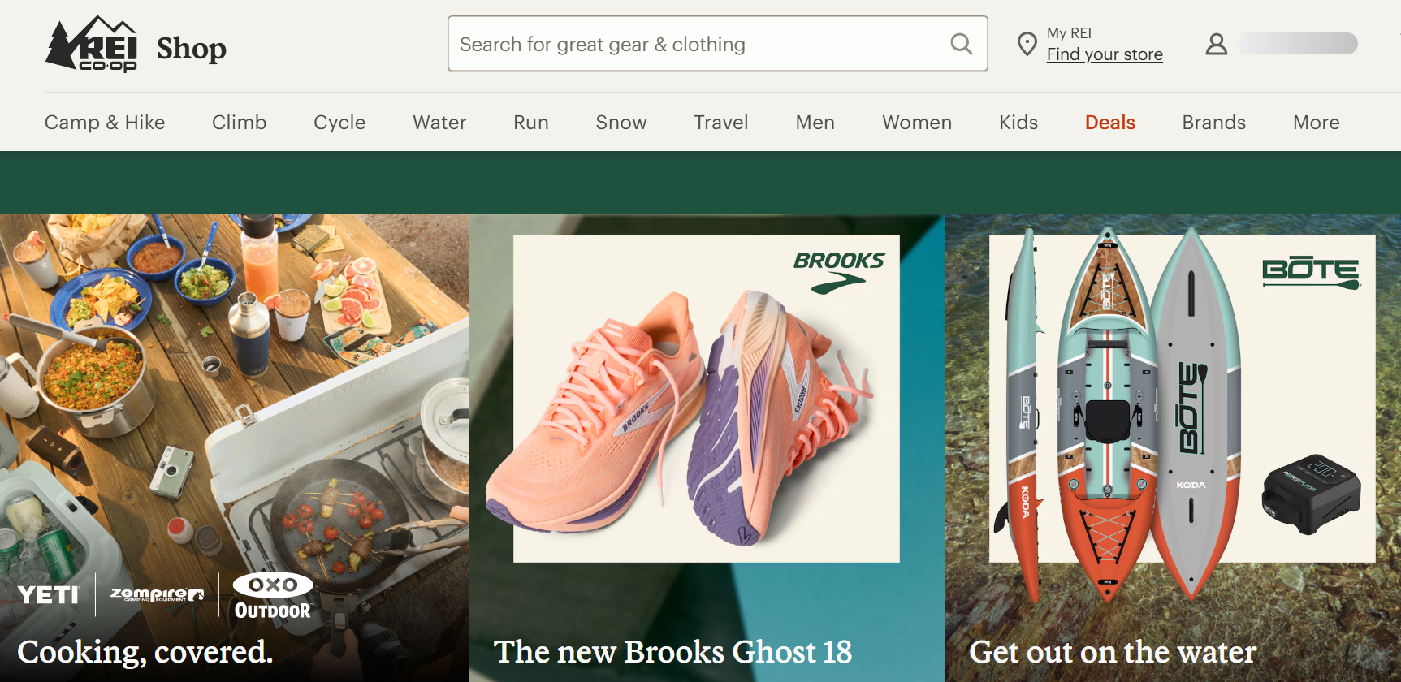Click the Brooks logo on shoe card
Viewport: 1401px width, 682px height.
(839, 271)
